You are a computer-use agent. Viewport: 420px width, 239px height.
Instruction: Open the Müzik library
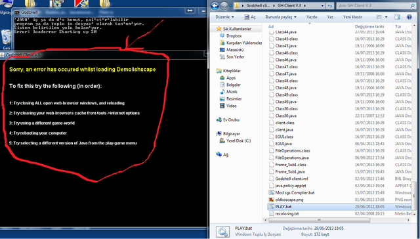pyautogui.click(x=232, y=92)
